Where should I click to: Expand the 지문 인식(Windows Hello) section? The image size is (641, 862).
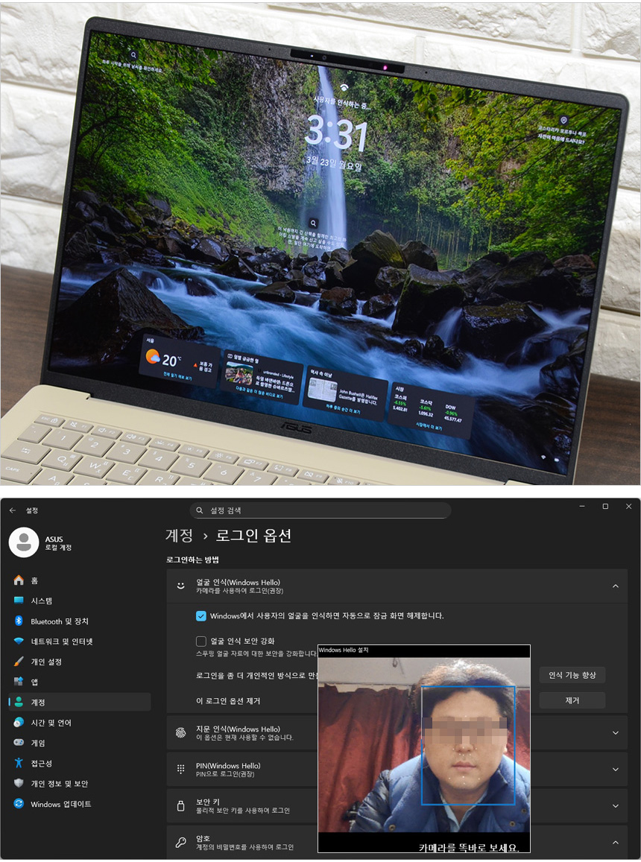(615, 733)
